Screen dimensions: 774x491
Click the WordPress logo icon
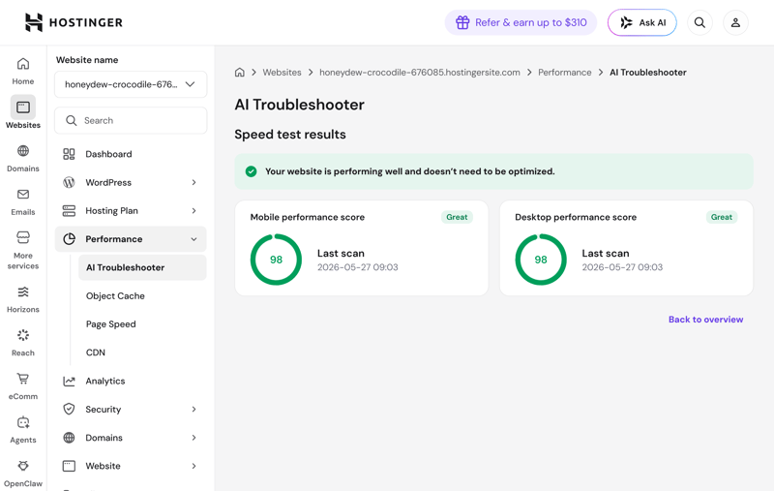[69, 182]
